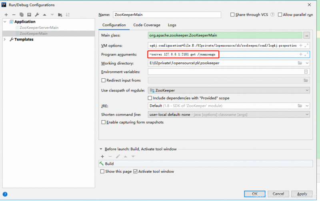Open JRE dropdown arrow
This screenshot has width=320, height=201.
click(307, 106)
